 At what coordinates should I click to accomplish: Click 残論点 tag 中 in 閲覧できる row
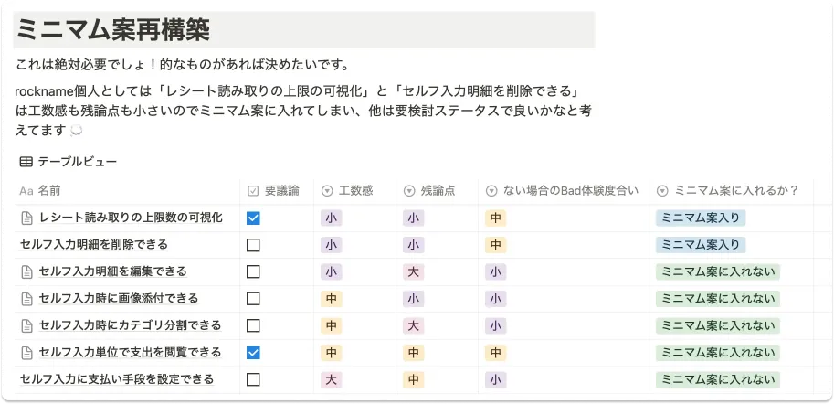point(413,353)
